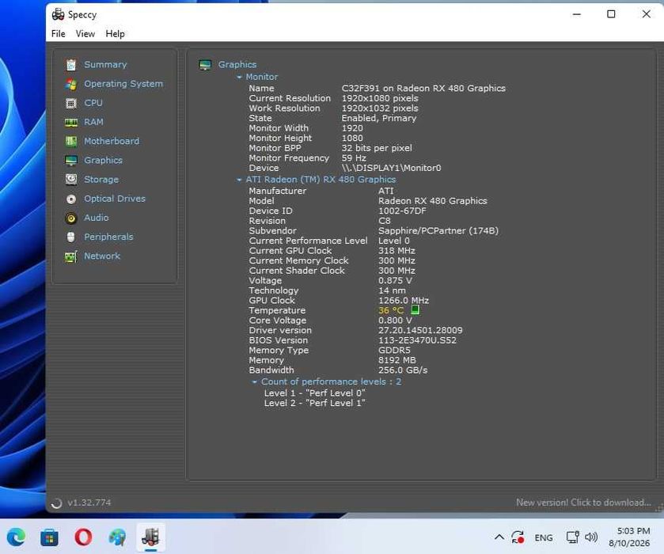Open the Help menu
This screenshot has width=664, height=554.
tap(115, 34)
